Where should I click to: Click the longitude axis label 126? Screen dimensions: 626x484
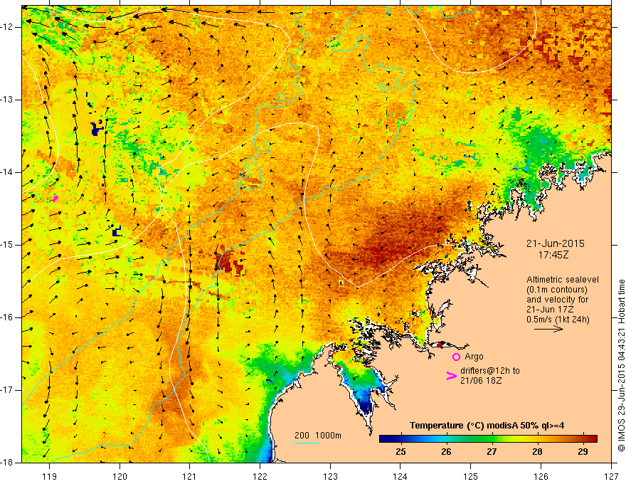click(541, 476)
